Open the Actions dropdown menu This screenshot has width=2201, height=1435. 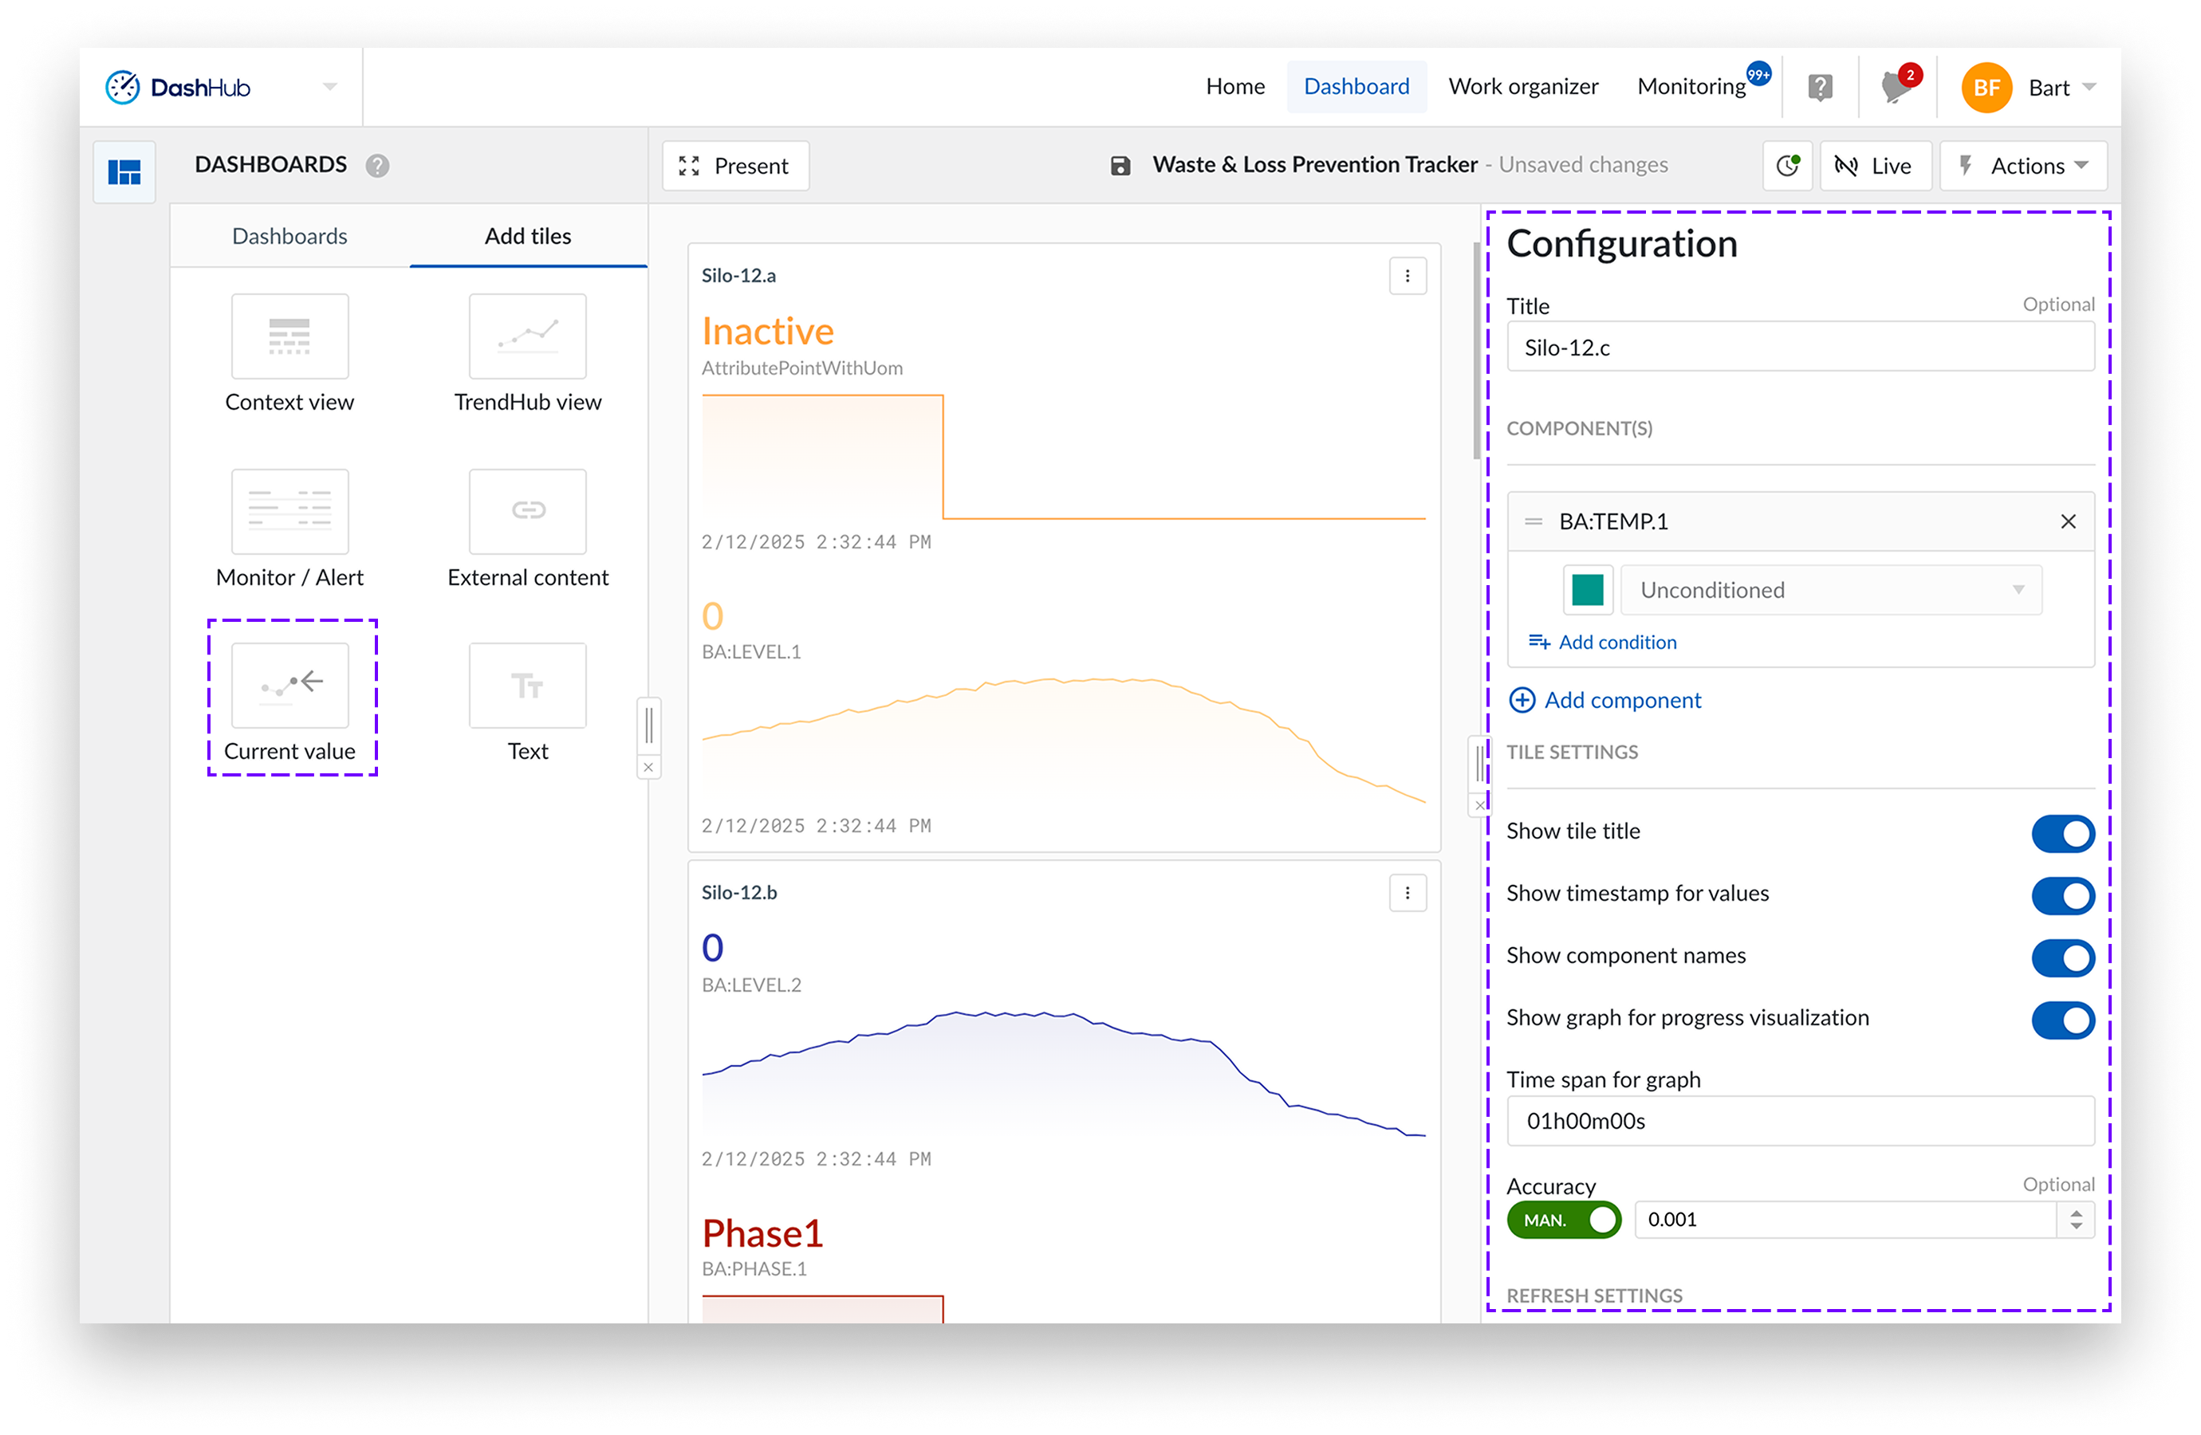click(x=2022, y=167)
